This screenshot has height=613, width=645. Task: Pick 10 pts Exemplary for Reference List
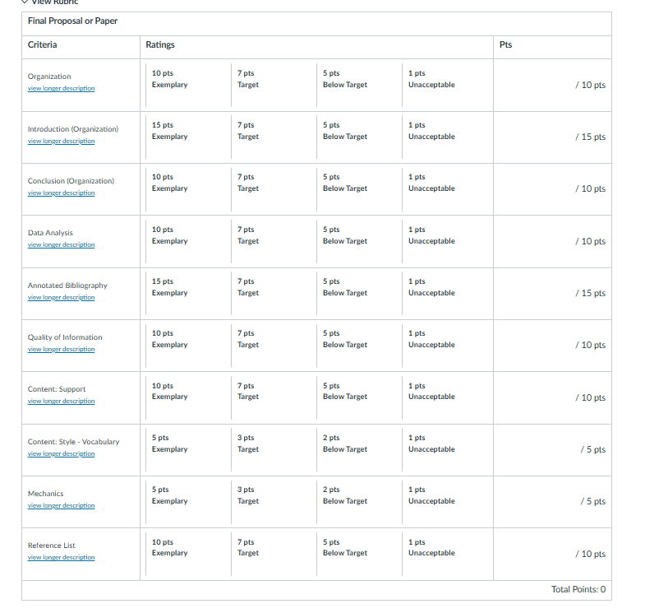tap(188, 554)
